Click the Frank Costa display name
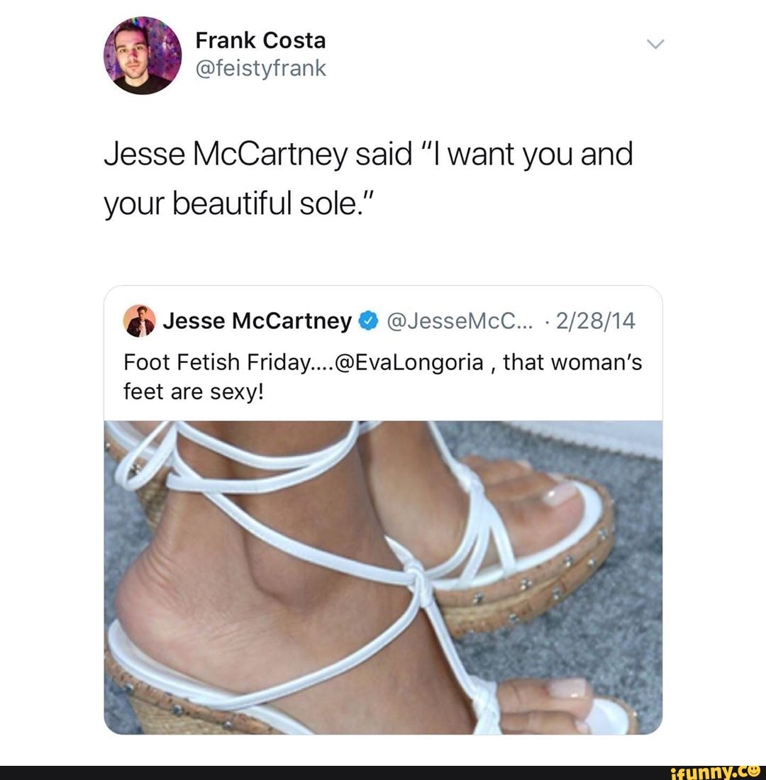The image size is (766, 780). pyautogui.click(x=260, y=40)
